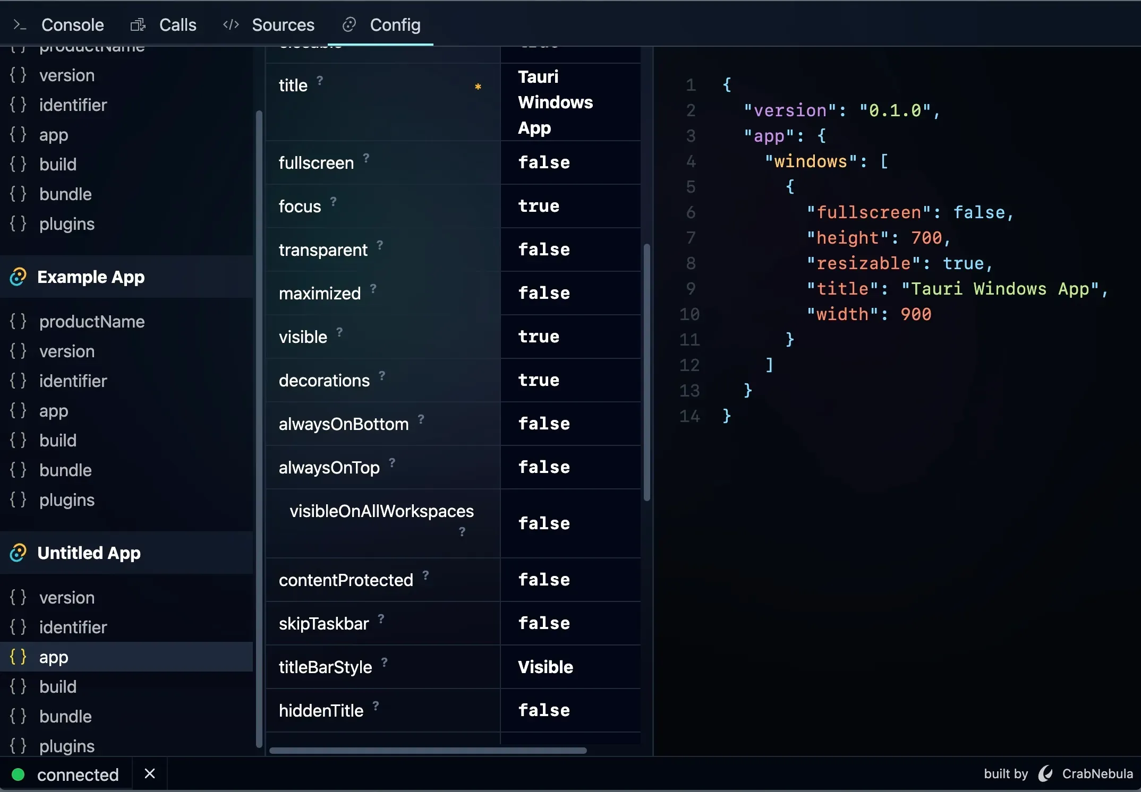
Task: Open the CrabNebula link
Action: [1097, 773]
